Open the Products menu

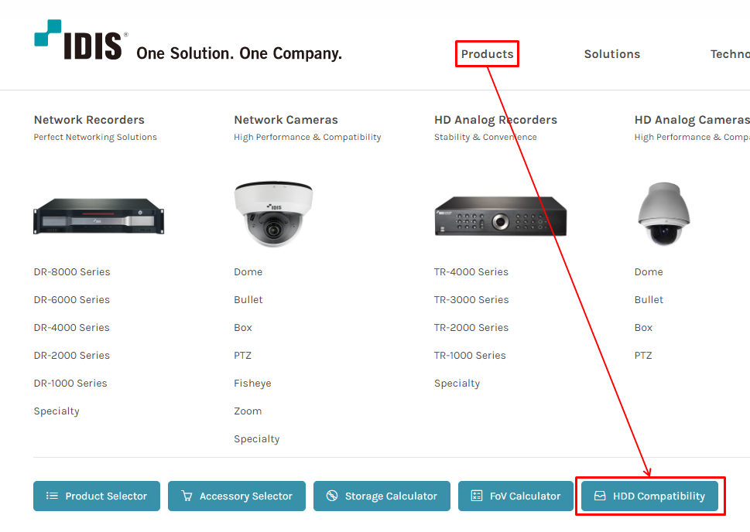(487, 54)
